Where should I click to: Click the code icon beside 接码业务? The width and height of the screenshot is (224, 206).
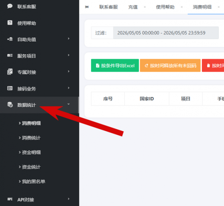pyautogui.click(x=10, y=88)
